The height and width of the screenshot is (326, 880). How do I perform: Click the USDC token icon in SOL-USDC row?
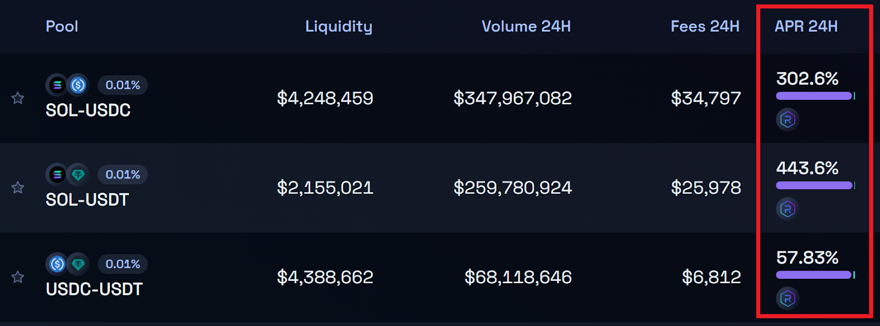click(78, 85)
